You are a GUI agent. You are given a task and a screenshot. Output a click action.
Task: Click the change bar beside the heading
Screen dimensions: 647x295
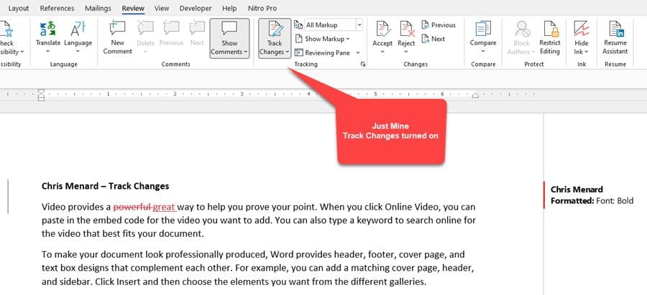8,196
